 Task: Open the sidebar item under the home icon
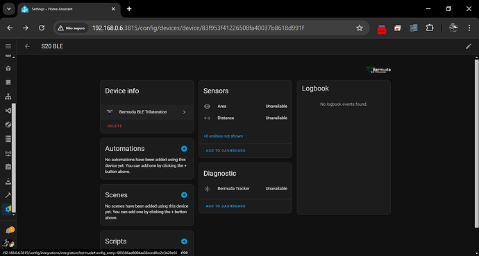pyautogui.click(x=8, y=82)
